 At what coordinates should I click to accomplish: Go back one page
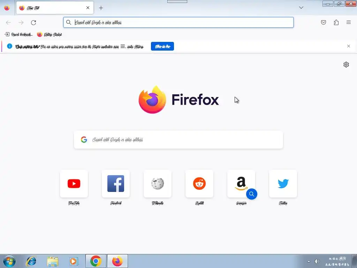pos(8,22)
